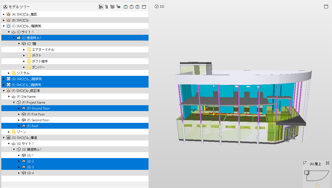The height and width of the screenshot is (188, 332).
Task: Click the エアターミナル folder icon
Action: coord(29,49)
